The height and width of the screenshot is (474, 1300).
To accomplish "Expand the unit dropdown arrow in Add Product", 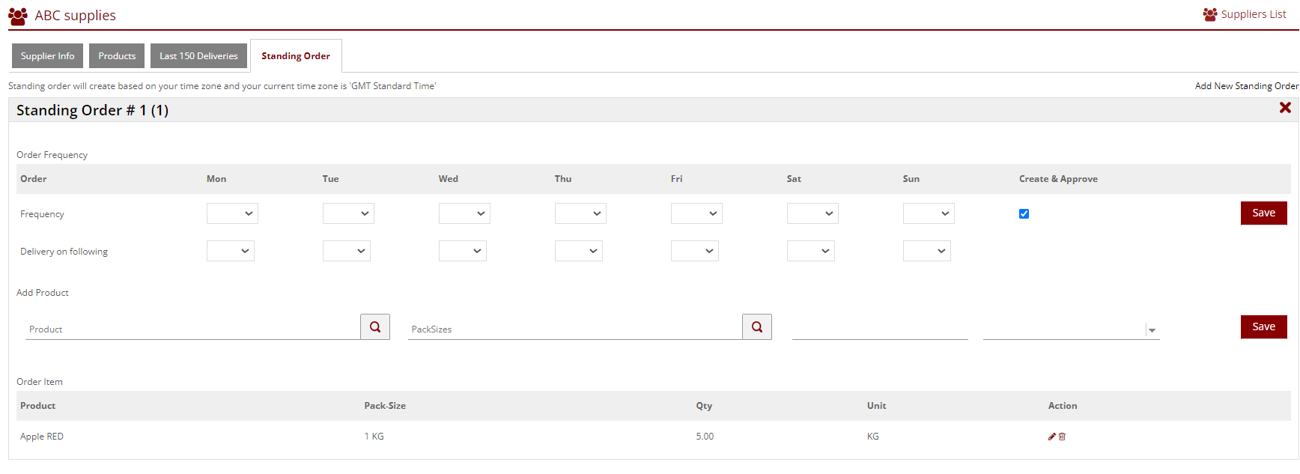I will 1152,330.
